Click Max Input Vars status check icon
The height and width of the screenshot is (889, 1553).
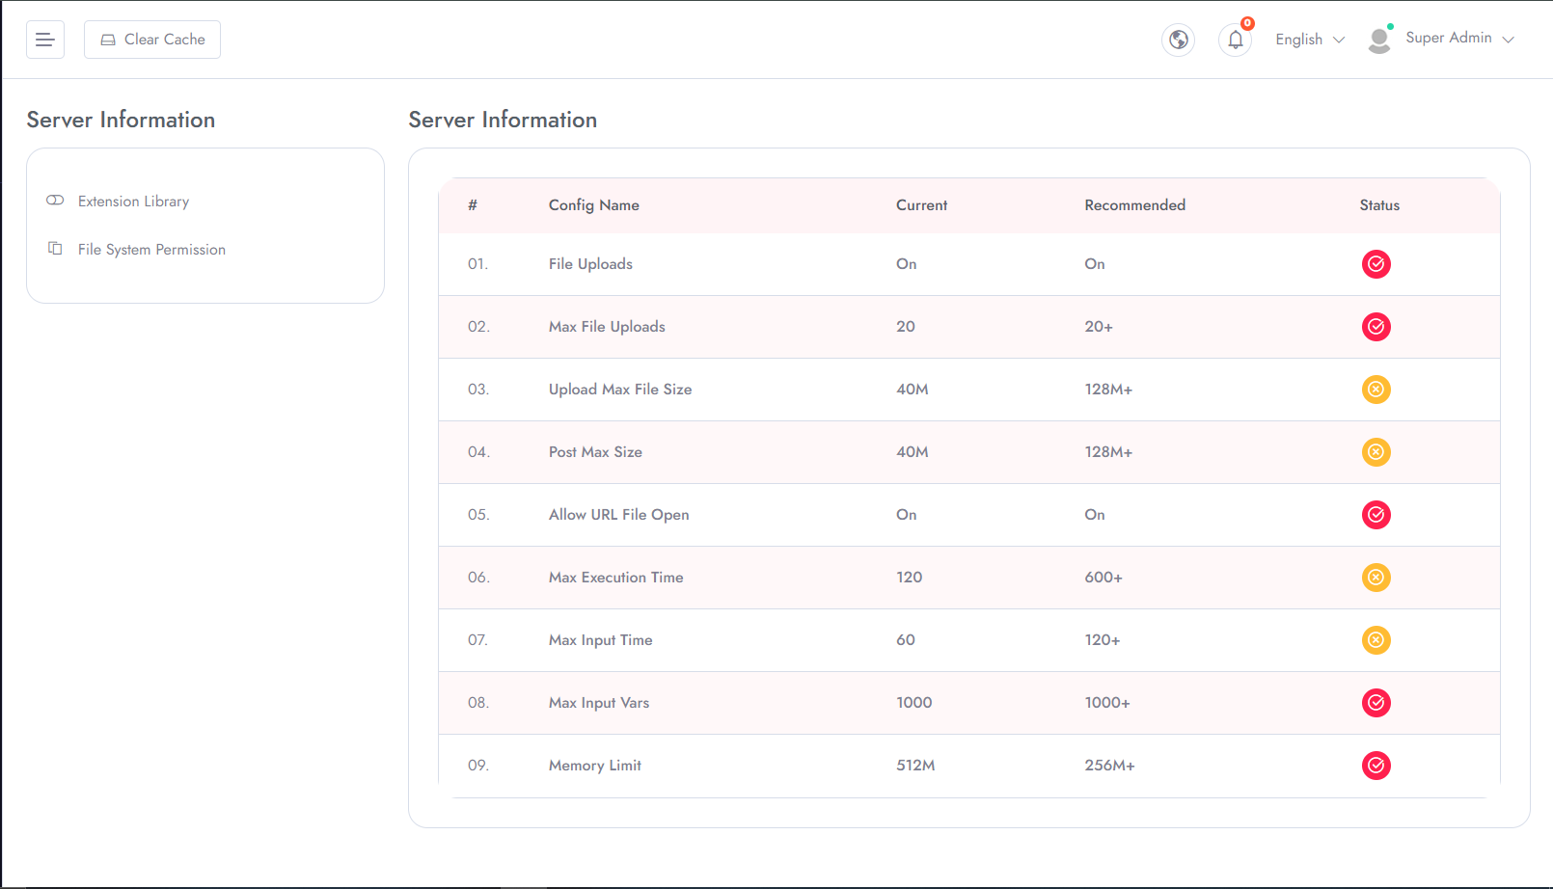pos(1376,703)
